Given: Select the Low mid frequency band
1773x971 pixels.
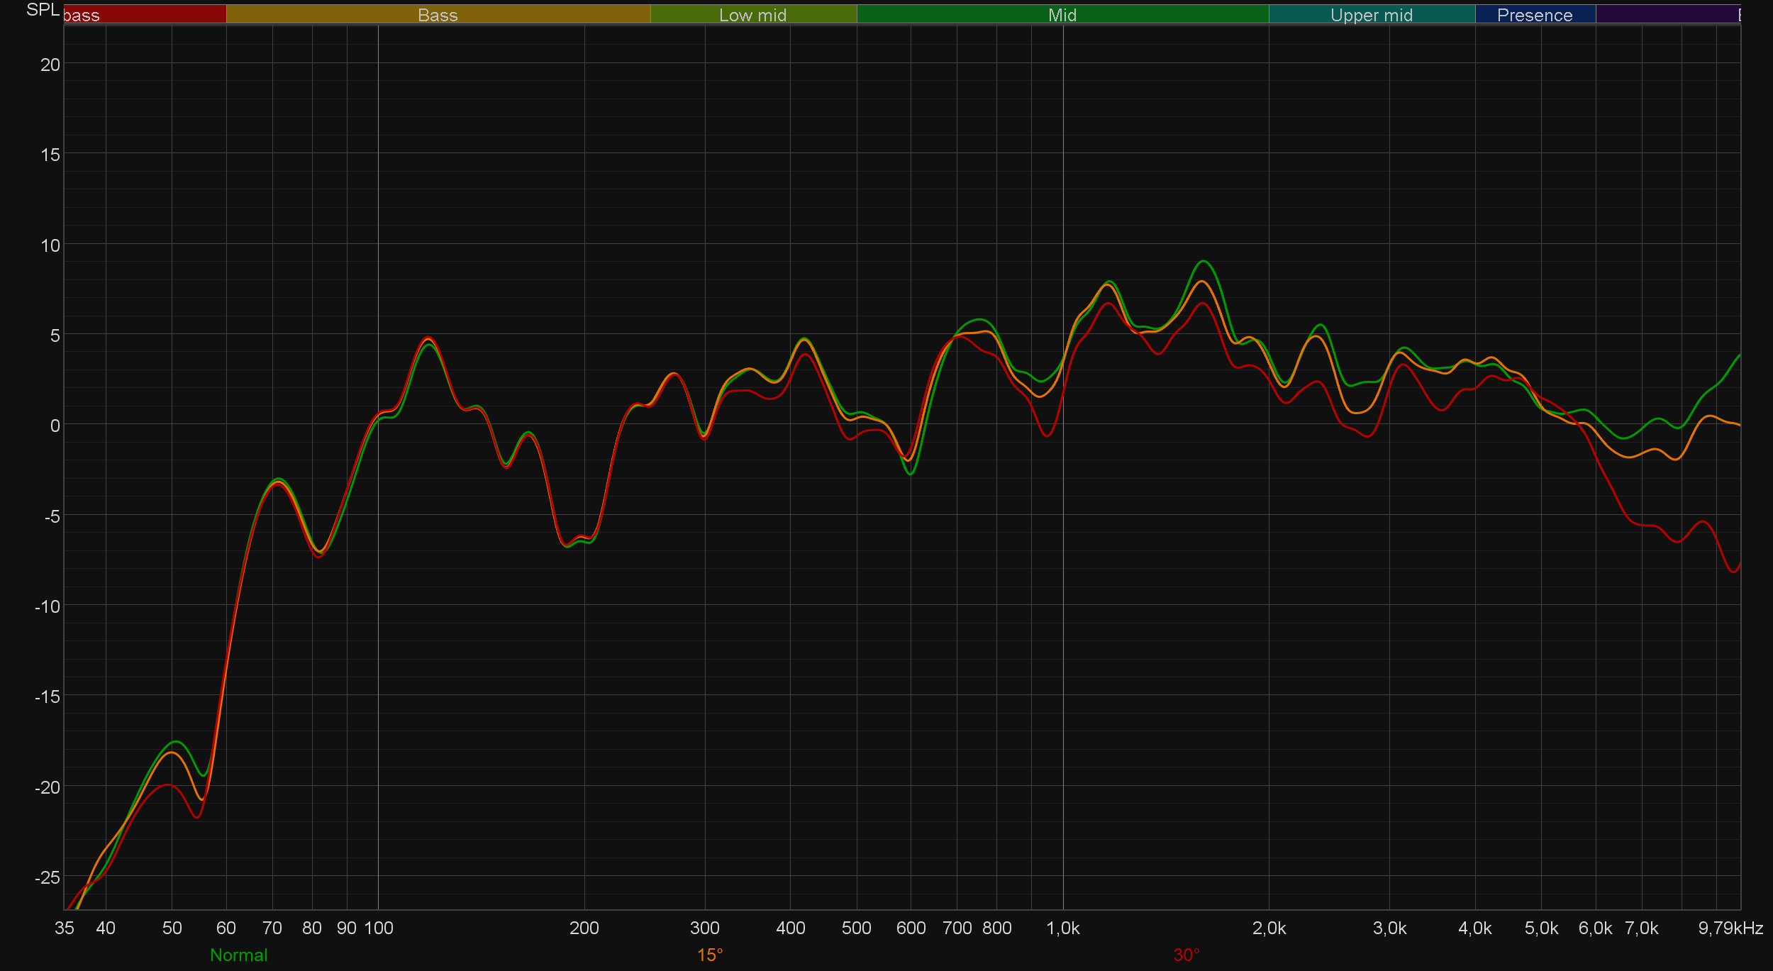Looking at the screenshot, I should click(x=752, y=15).
